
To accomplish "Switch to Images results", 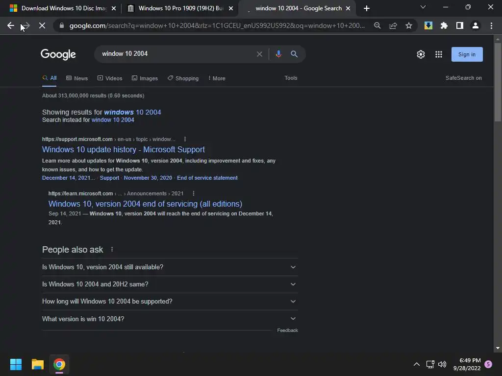I will point(145,78).
